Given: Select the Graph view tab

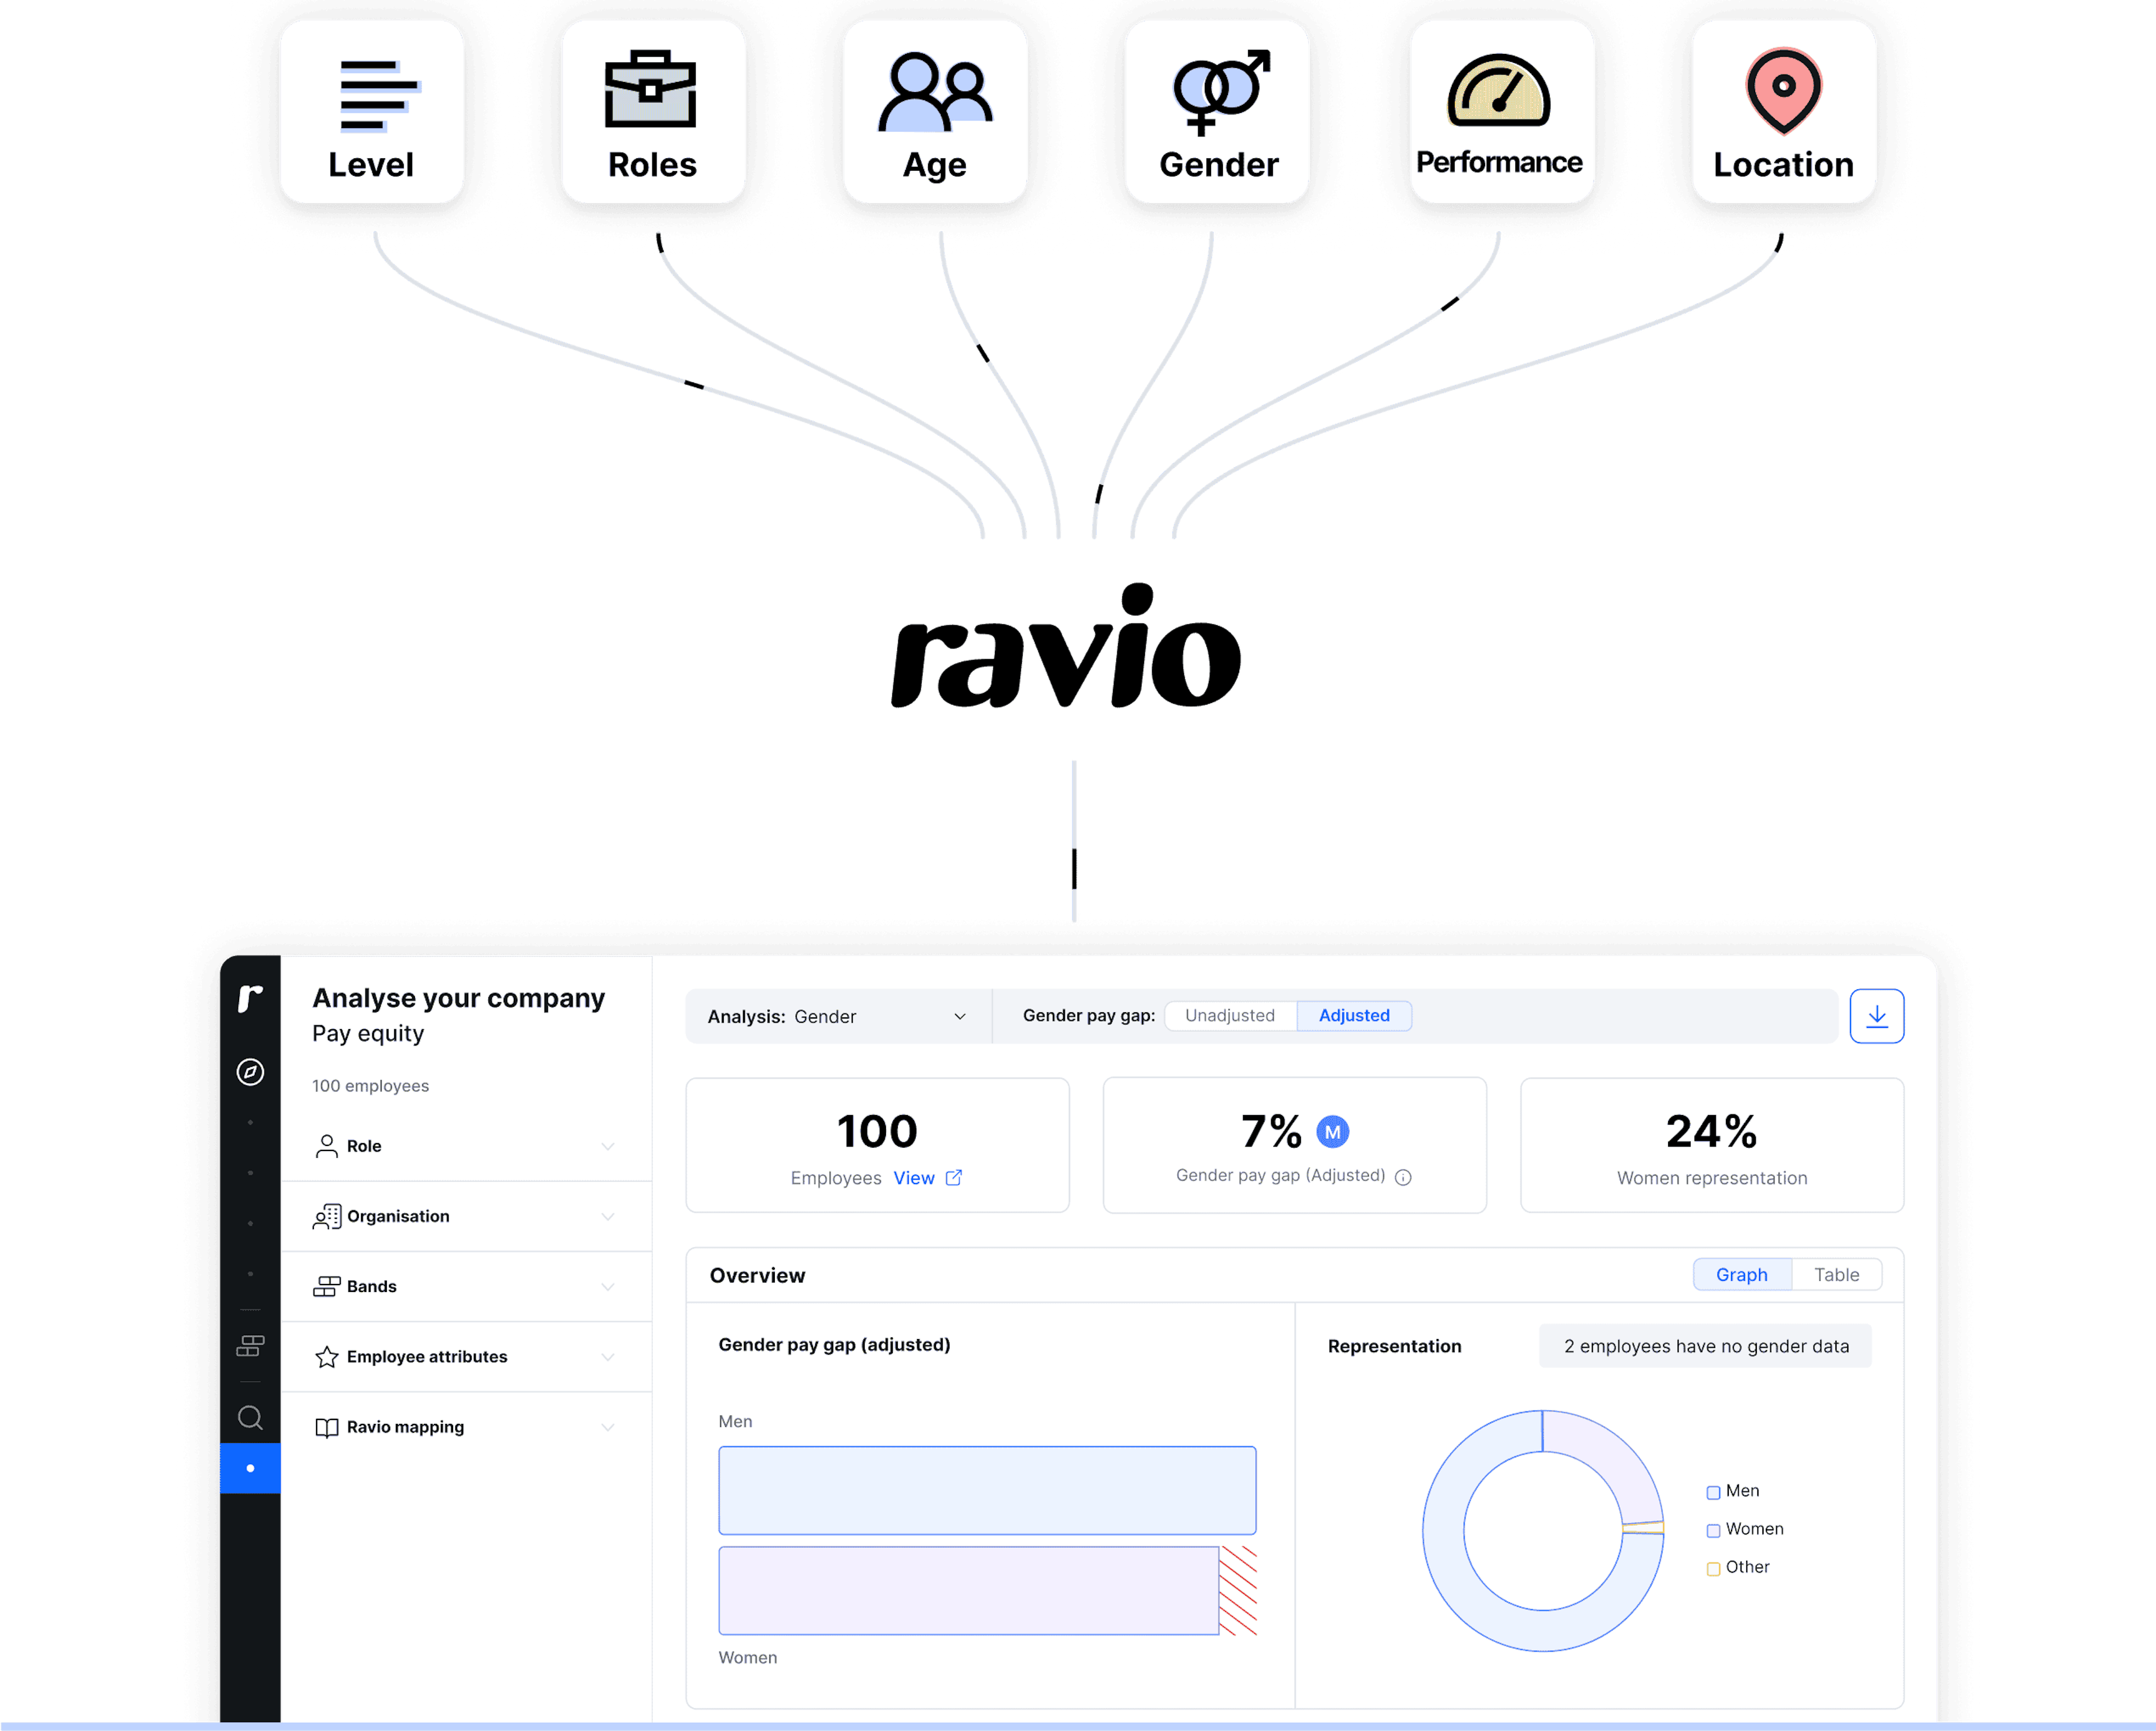Looking at the screenshot, I should [x=1741, y=1275].
